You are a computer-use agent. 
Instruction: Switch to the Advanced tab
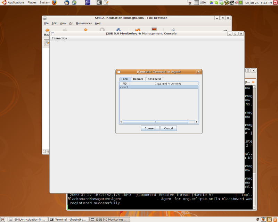[x=154, y=79]
